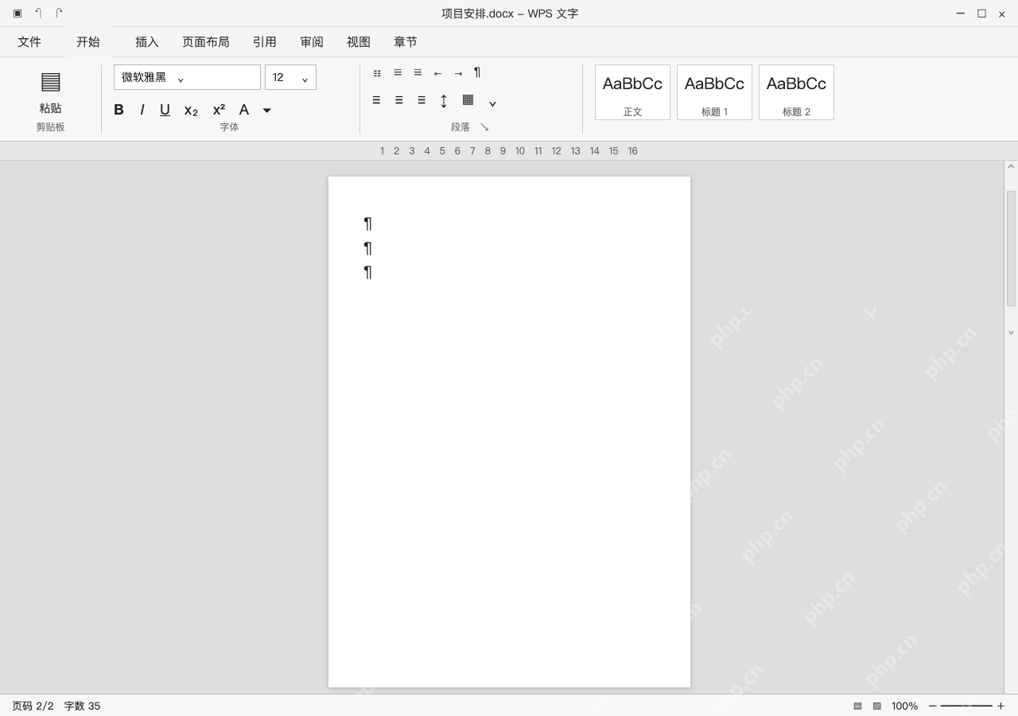Click the borders grid icon
This screenshot has height=716, width=1018.
(468, 99)
